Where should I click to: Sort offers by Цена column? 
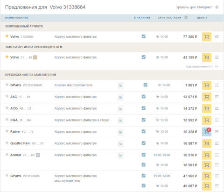[202, 18]
